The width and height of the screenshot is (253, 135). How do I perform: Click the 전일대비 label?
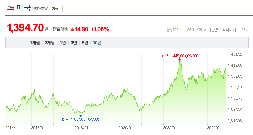[x=60, y=29]
